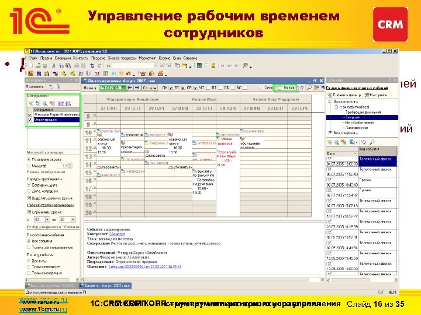
Task: Expand the Все документы tree node
Action: click(x=330, y=133)
